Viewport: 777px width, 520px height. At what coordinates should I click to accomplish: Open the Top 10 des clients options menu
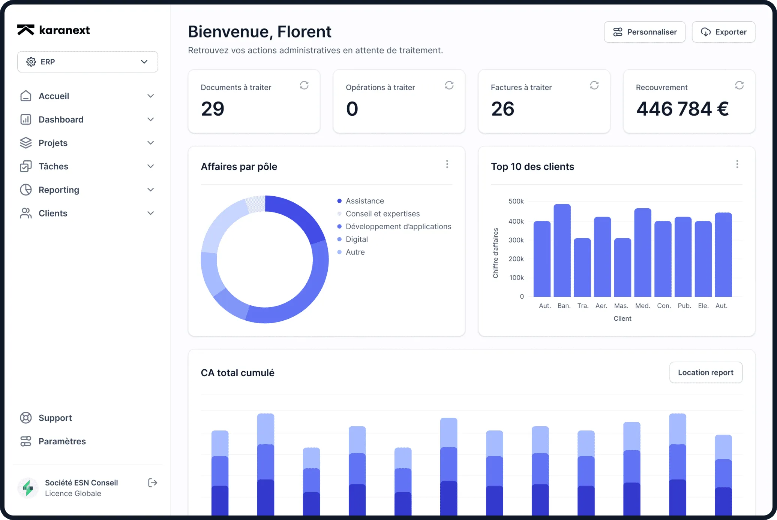click(737, 164)
